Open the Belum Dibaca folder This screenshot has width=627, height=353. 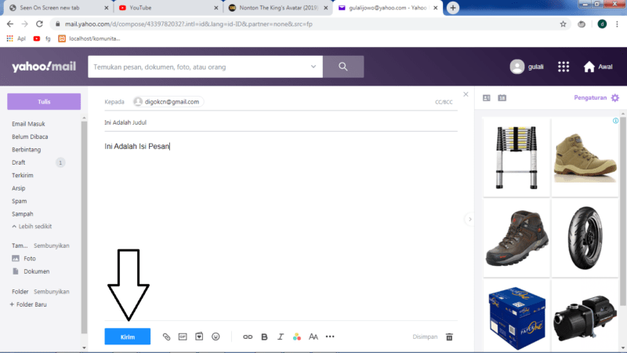click(30, 136)
